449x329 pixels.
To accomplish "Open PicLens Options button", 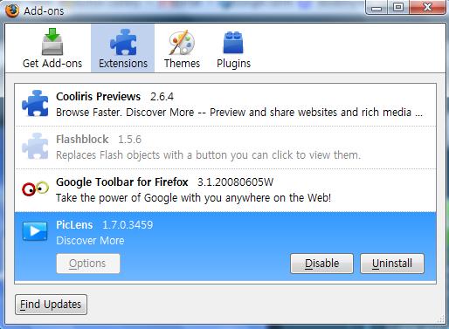I will 88,264.
